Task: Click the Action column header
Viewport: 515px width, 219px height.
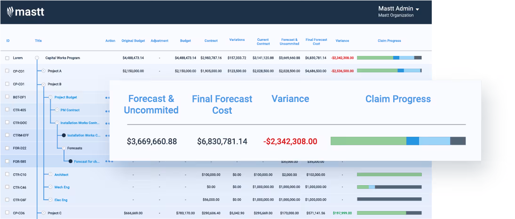Action: click(x=111, y=41)
